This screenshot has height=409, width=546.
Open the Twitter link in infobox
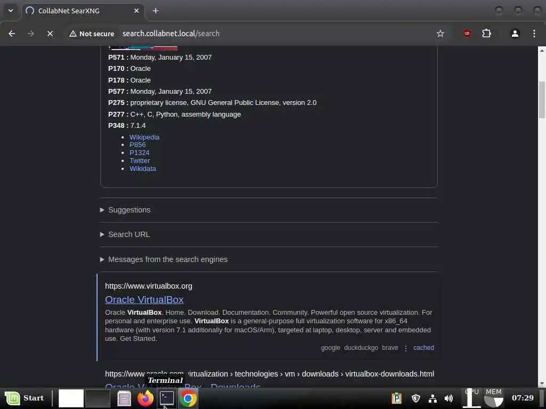click(x=140, y=161)
